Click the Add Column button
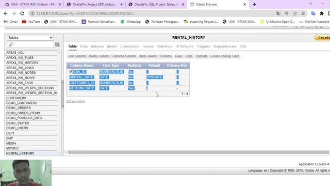 click(x=77, y=56)
